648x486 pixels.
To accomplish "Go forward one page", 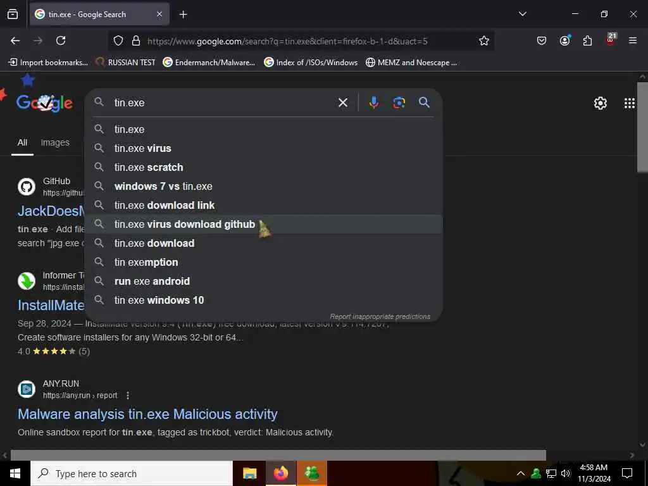I will tap(38, 40).
